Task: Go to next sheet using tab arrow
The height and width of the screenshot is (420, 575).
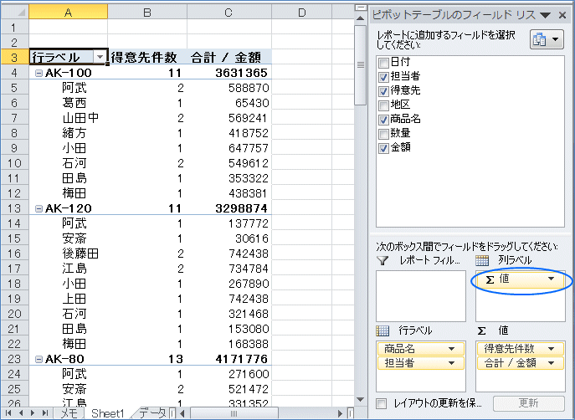Action: [x=32, y=413]
